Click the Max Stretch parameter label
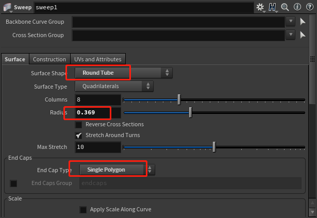Viewport: 317px width, 218px height. point(52,147)
